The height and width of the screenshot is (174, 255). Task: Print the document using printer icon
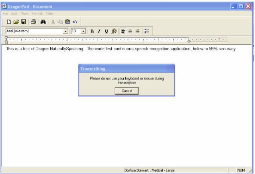coord(34,22)
